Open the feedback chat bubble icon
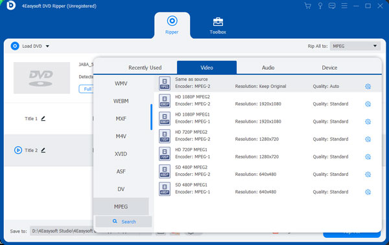The height and width of the screenshot is (245, 389). tap(332, 6)
